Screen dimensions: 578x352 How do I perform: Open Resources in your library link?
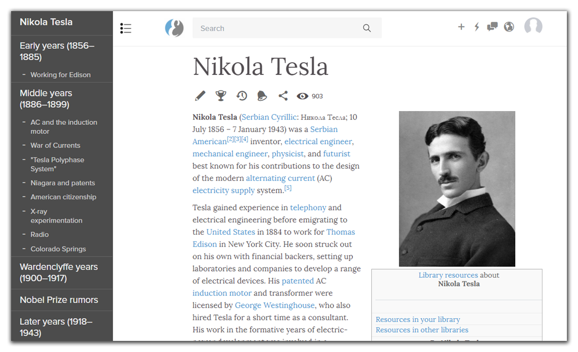417,320
